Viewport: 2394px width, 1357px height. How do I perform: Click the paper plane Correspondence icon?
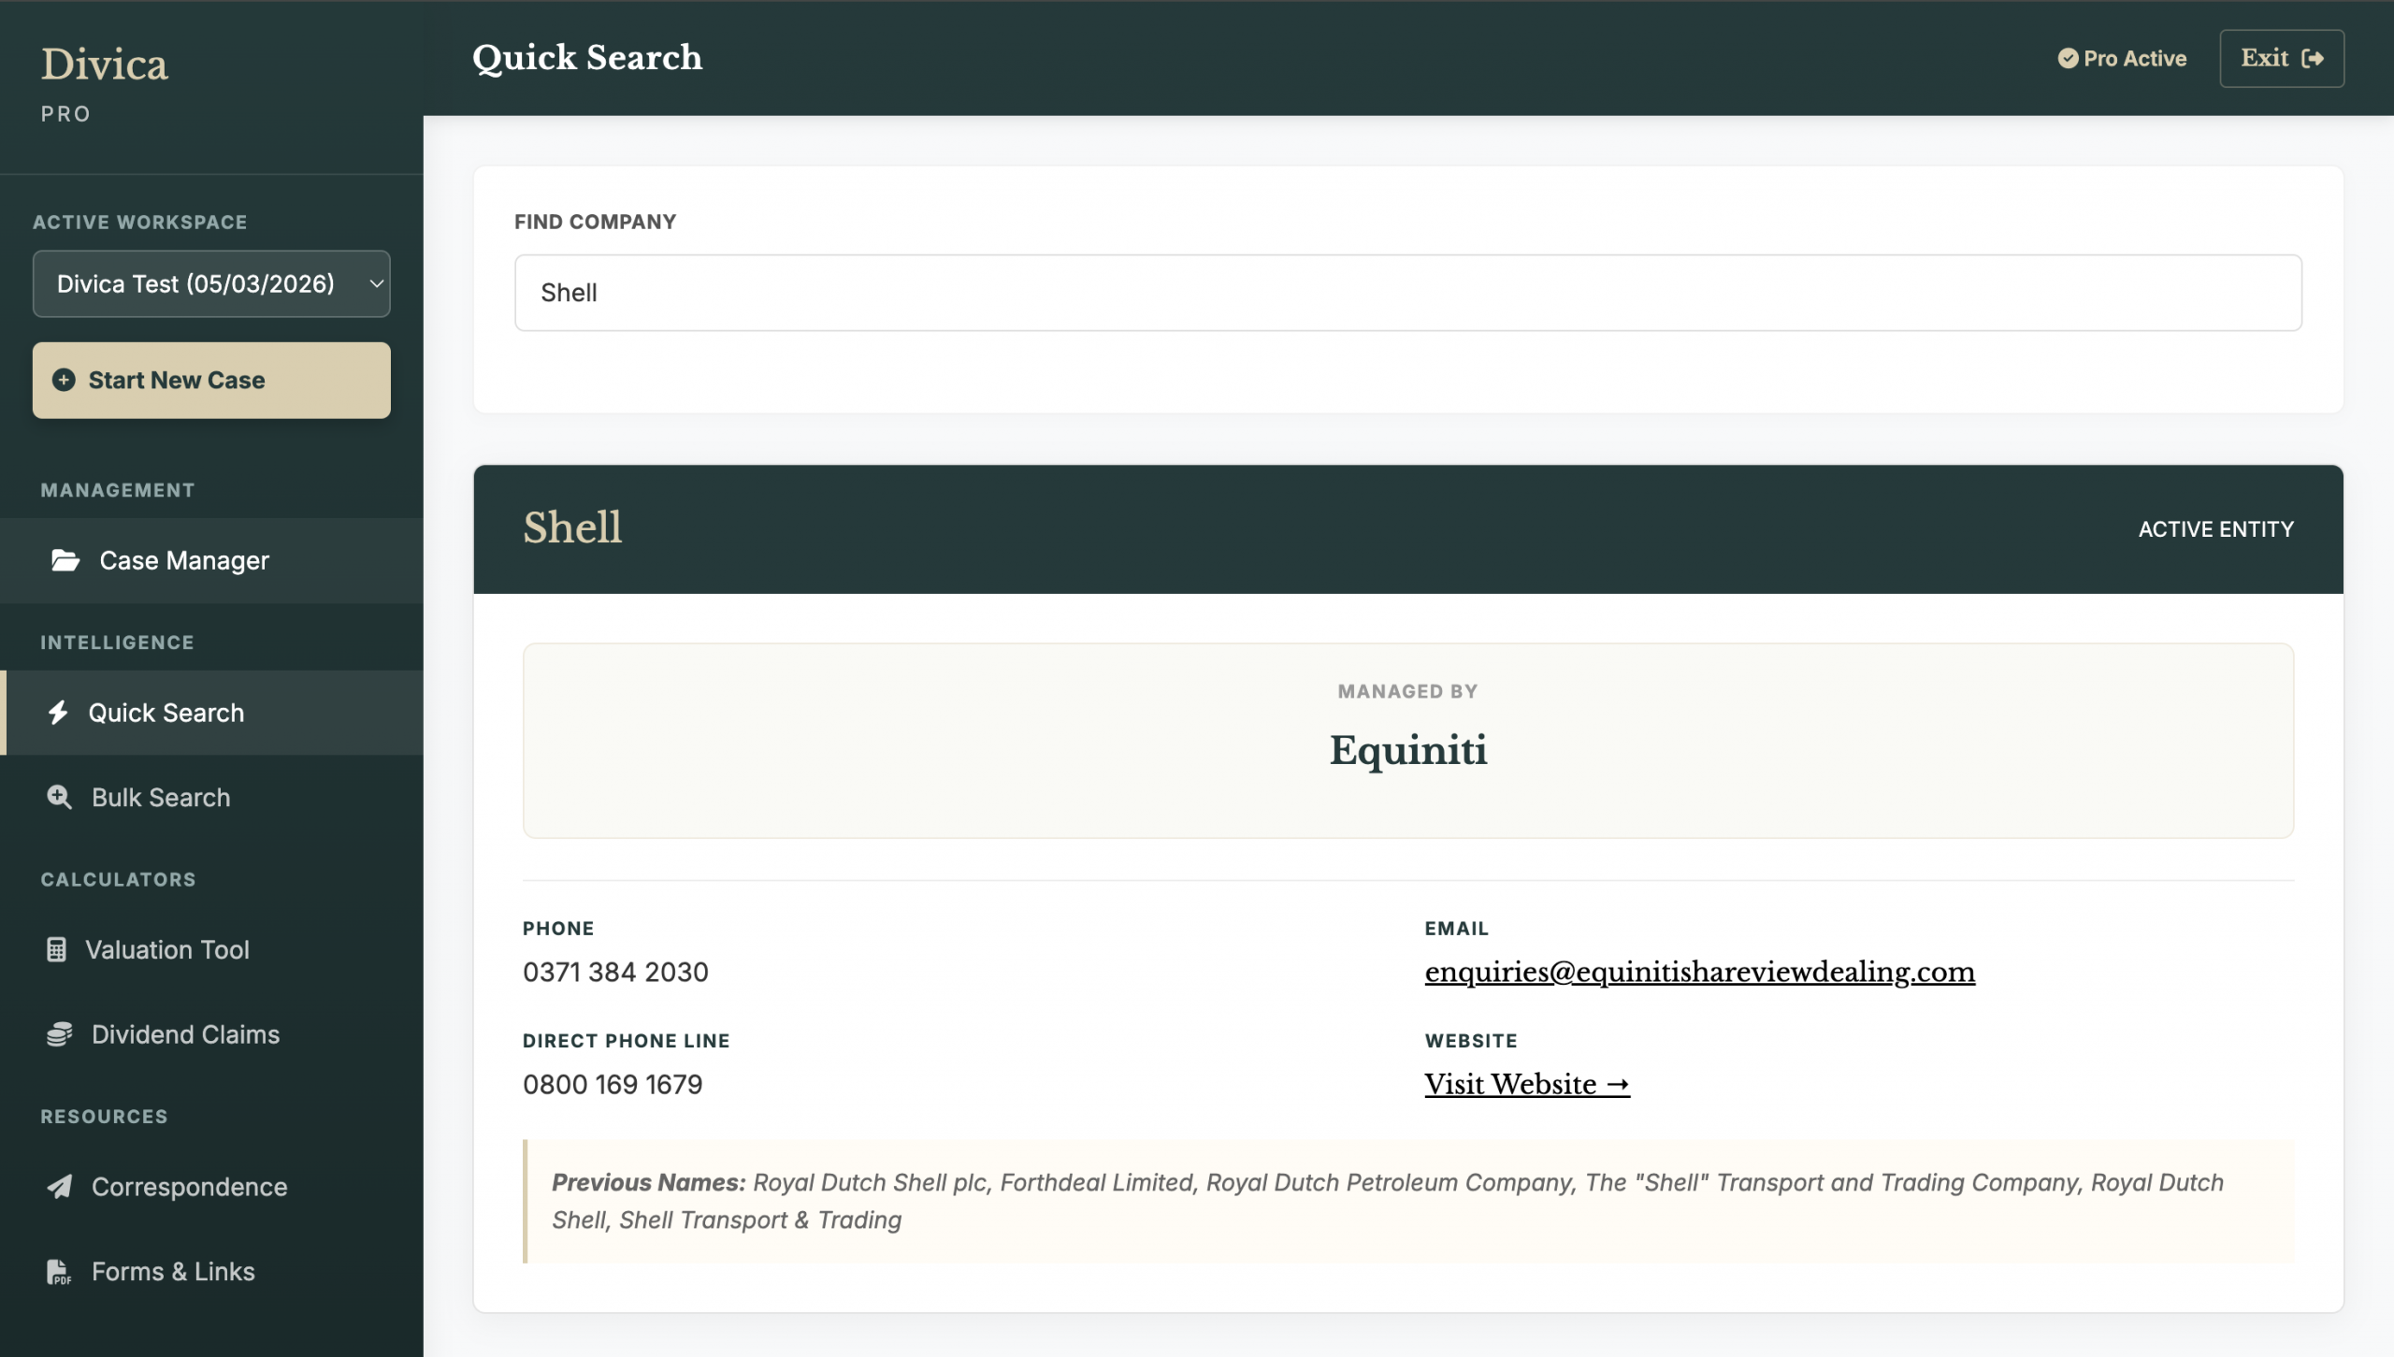point(60,1187)
